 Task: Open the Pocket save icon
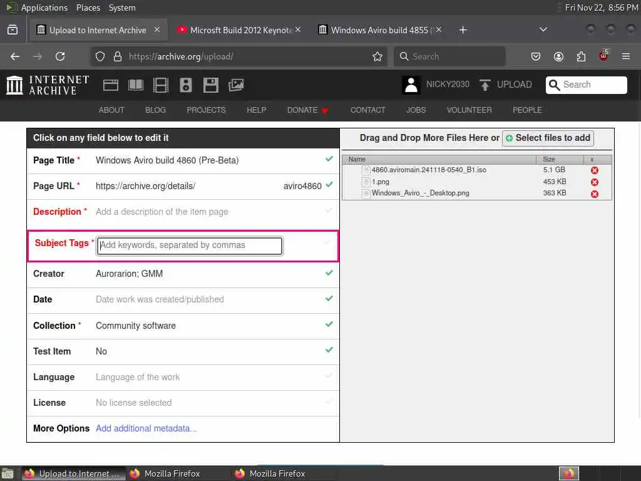pos(536,56)
